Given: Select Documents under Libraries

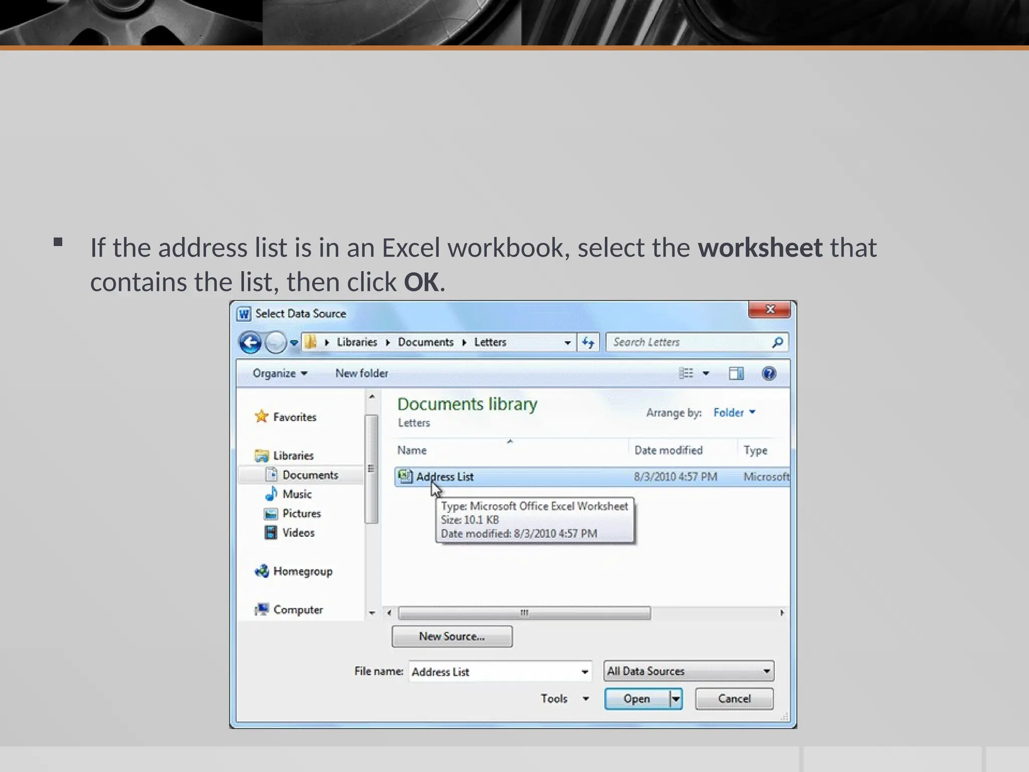Looking at the screenshot, I should click(301, 475).
